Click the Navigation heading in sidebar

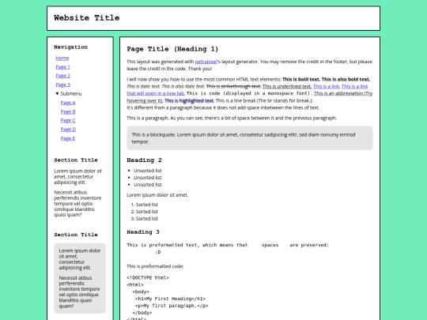[x=71, y=47]
